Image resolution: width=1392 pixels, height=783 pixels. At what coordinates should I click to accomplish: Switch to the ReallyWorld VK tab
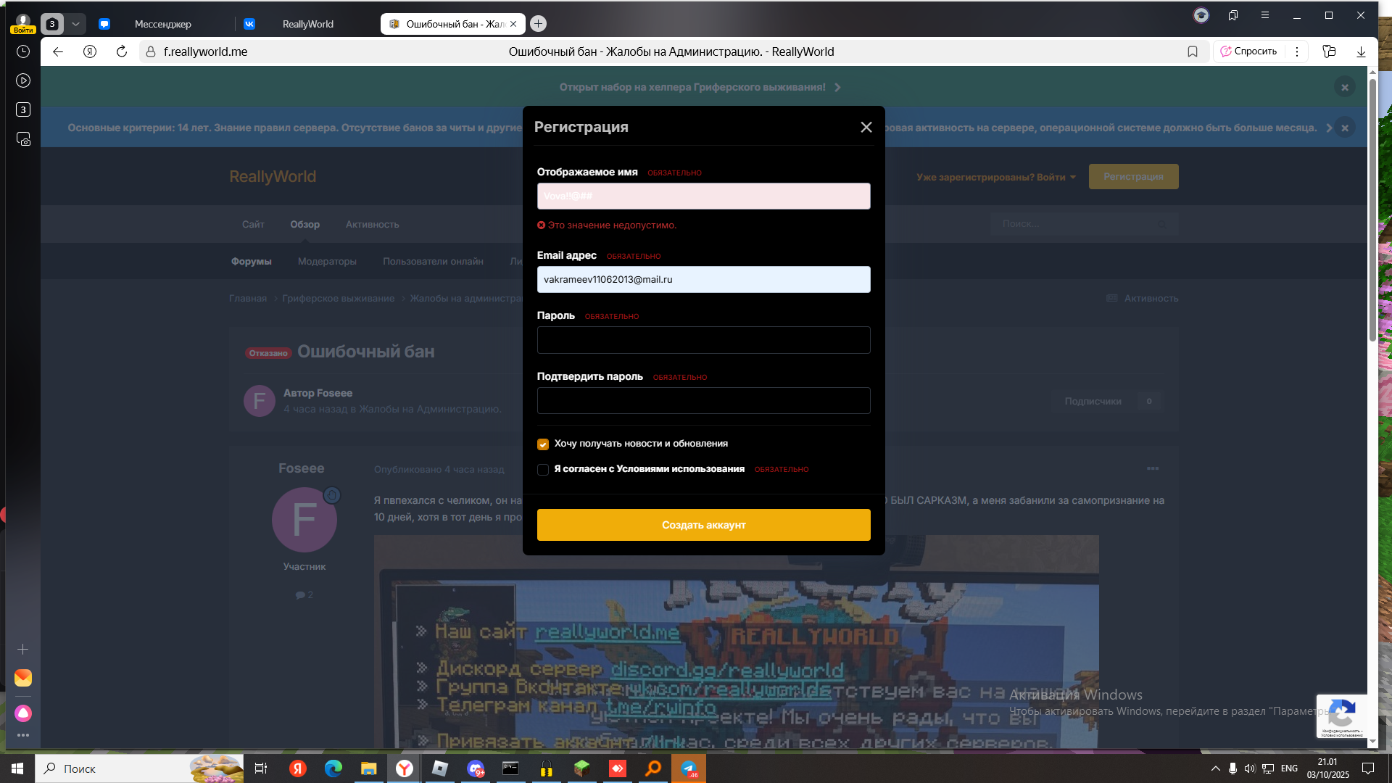(307, 24)
